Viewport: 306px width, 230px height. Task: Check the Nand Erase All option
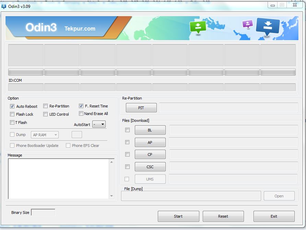tap(81, 113)
